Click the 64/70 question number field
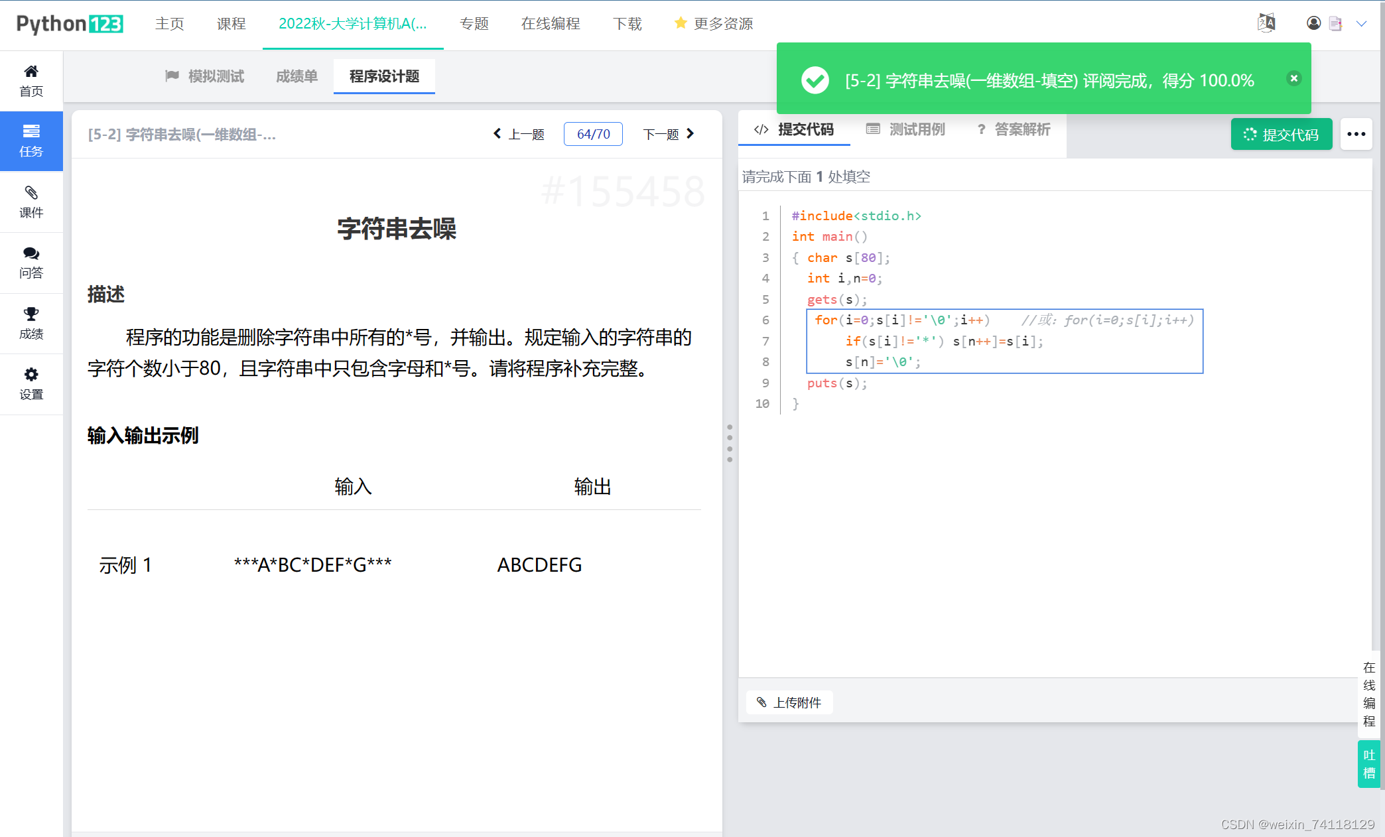The height and width of the screenshot is (837, 1385). pyautogui.click(x=592, y=133)
